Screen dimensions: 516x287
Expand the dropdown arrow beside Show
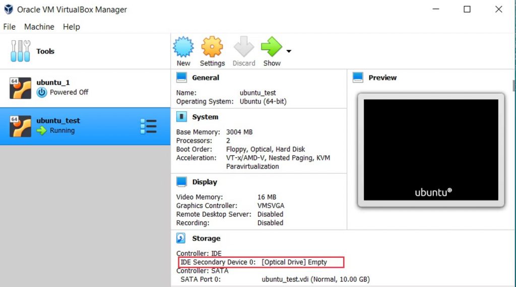coord(289,51)
